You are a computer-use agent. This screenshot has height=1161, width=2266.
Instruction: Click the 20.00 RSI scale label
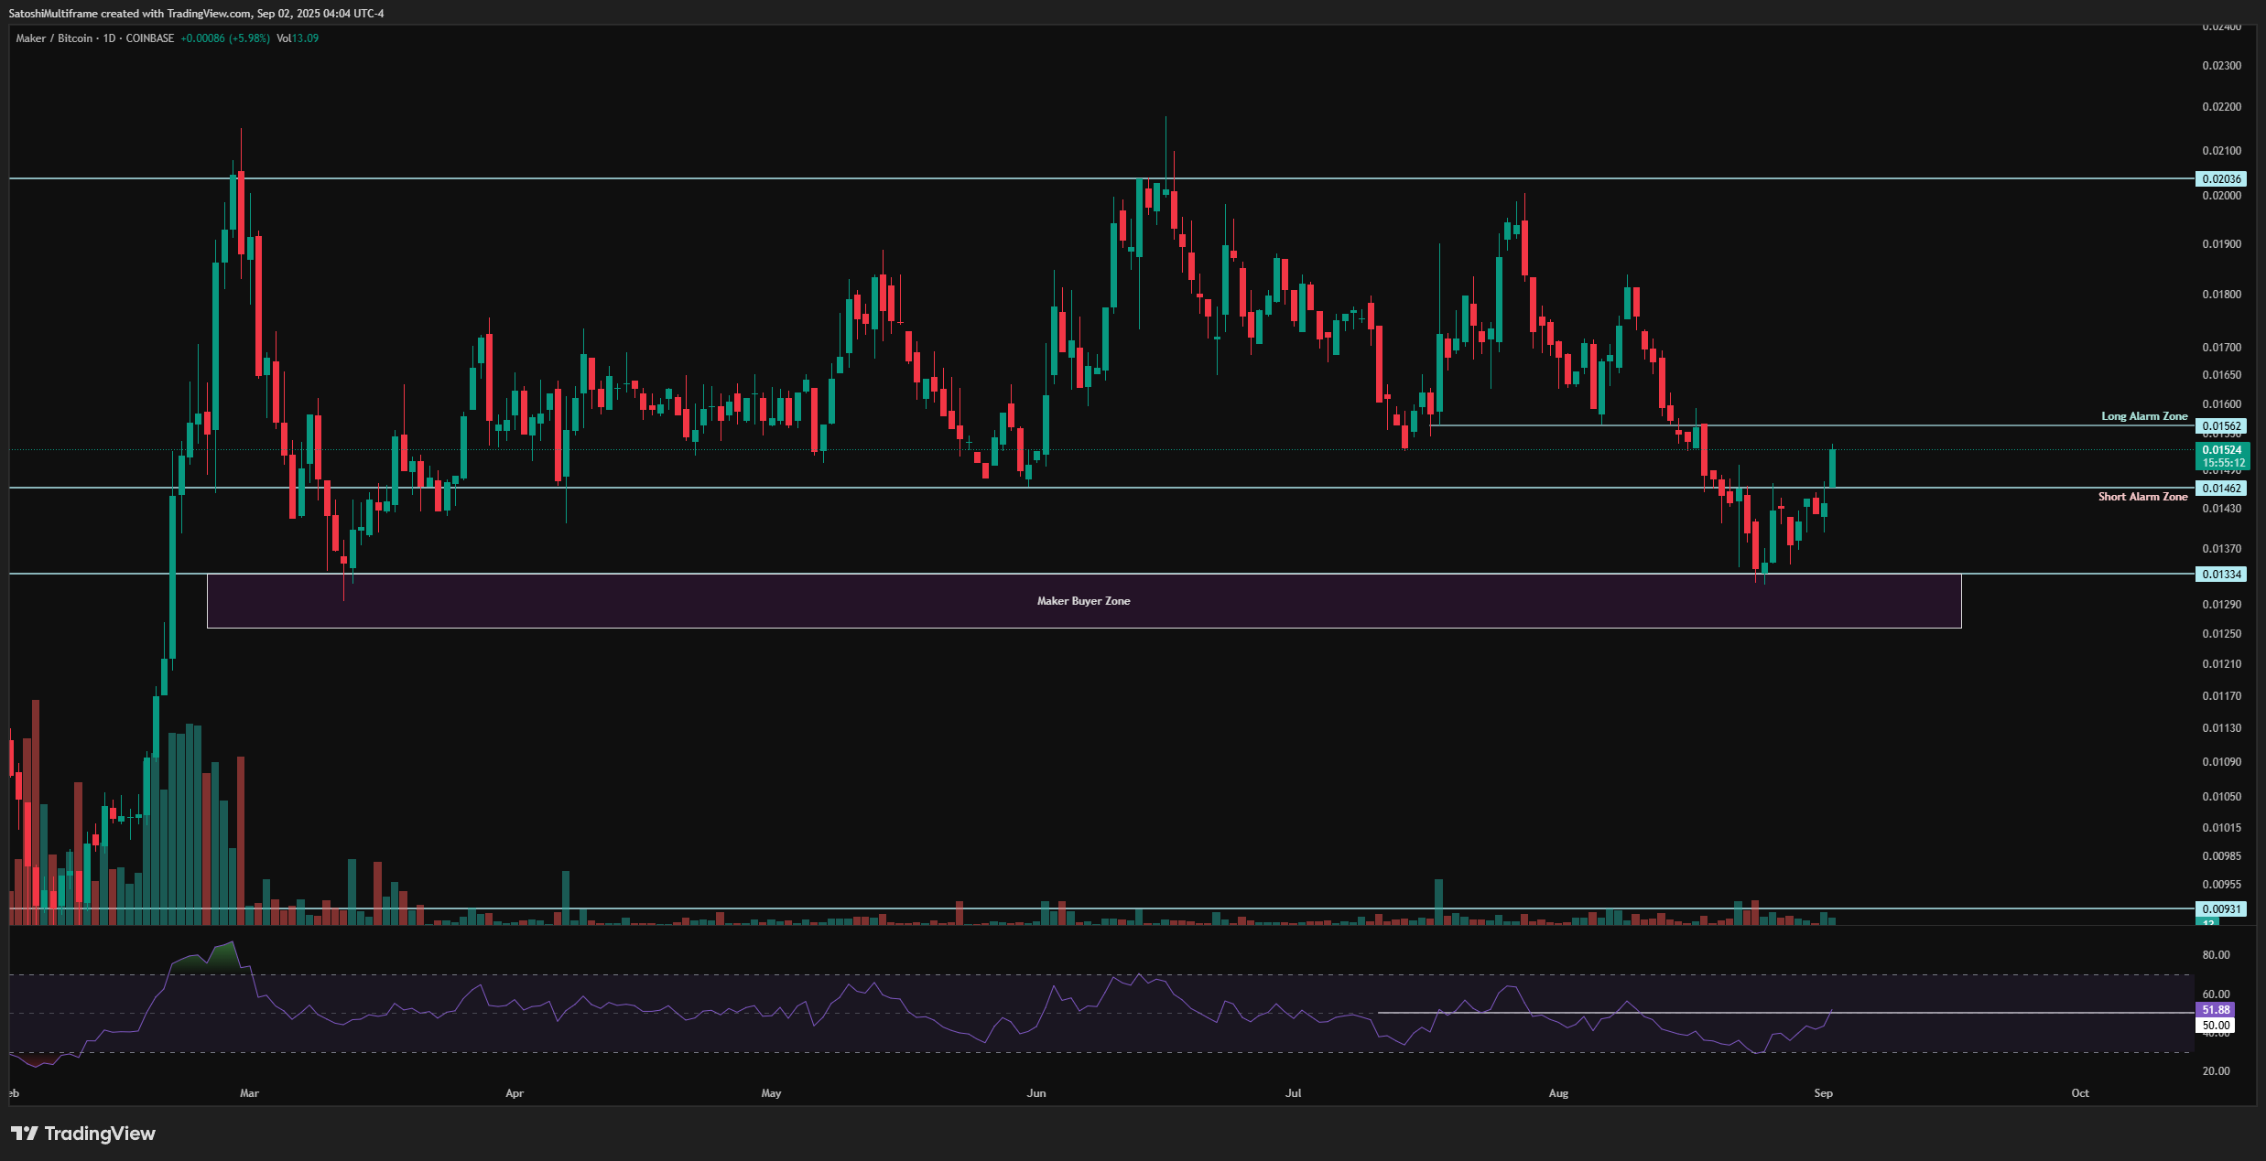click(2217, 1071)
